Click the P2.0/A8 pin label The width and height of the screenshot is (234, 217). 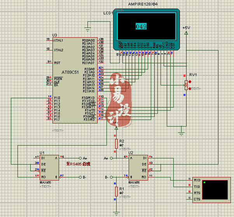89,69
